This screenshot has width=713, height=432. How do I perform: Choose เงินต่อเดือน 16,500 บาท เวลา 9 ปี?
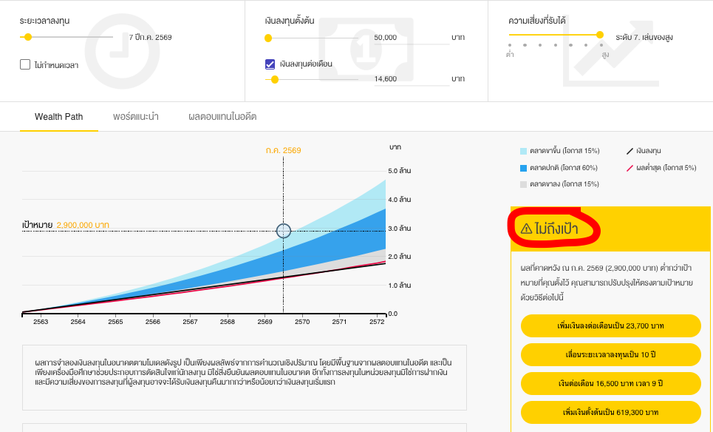click(610, 383)
